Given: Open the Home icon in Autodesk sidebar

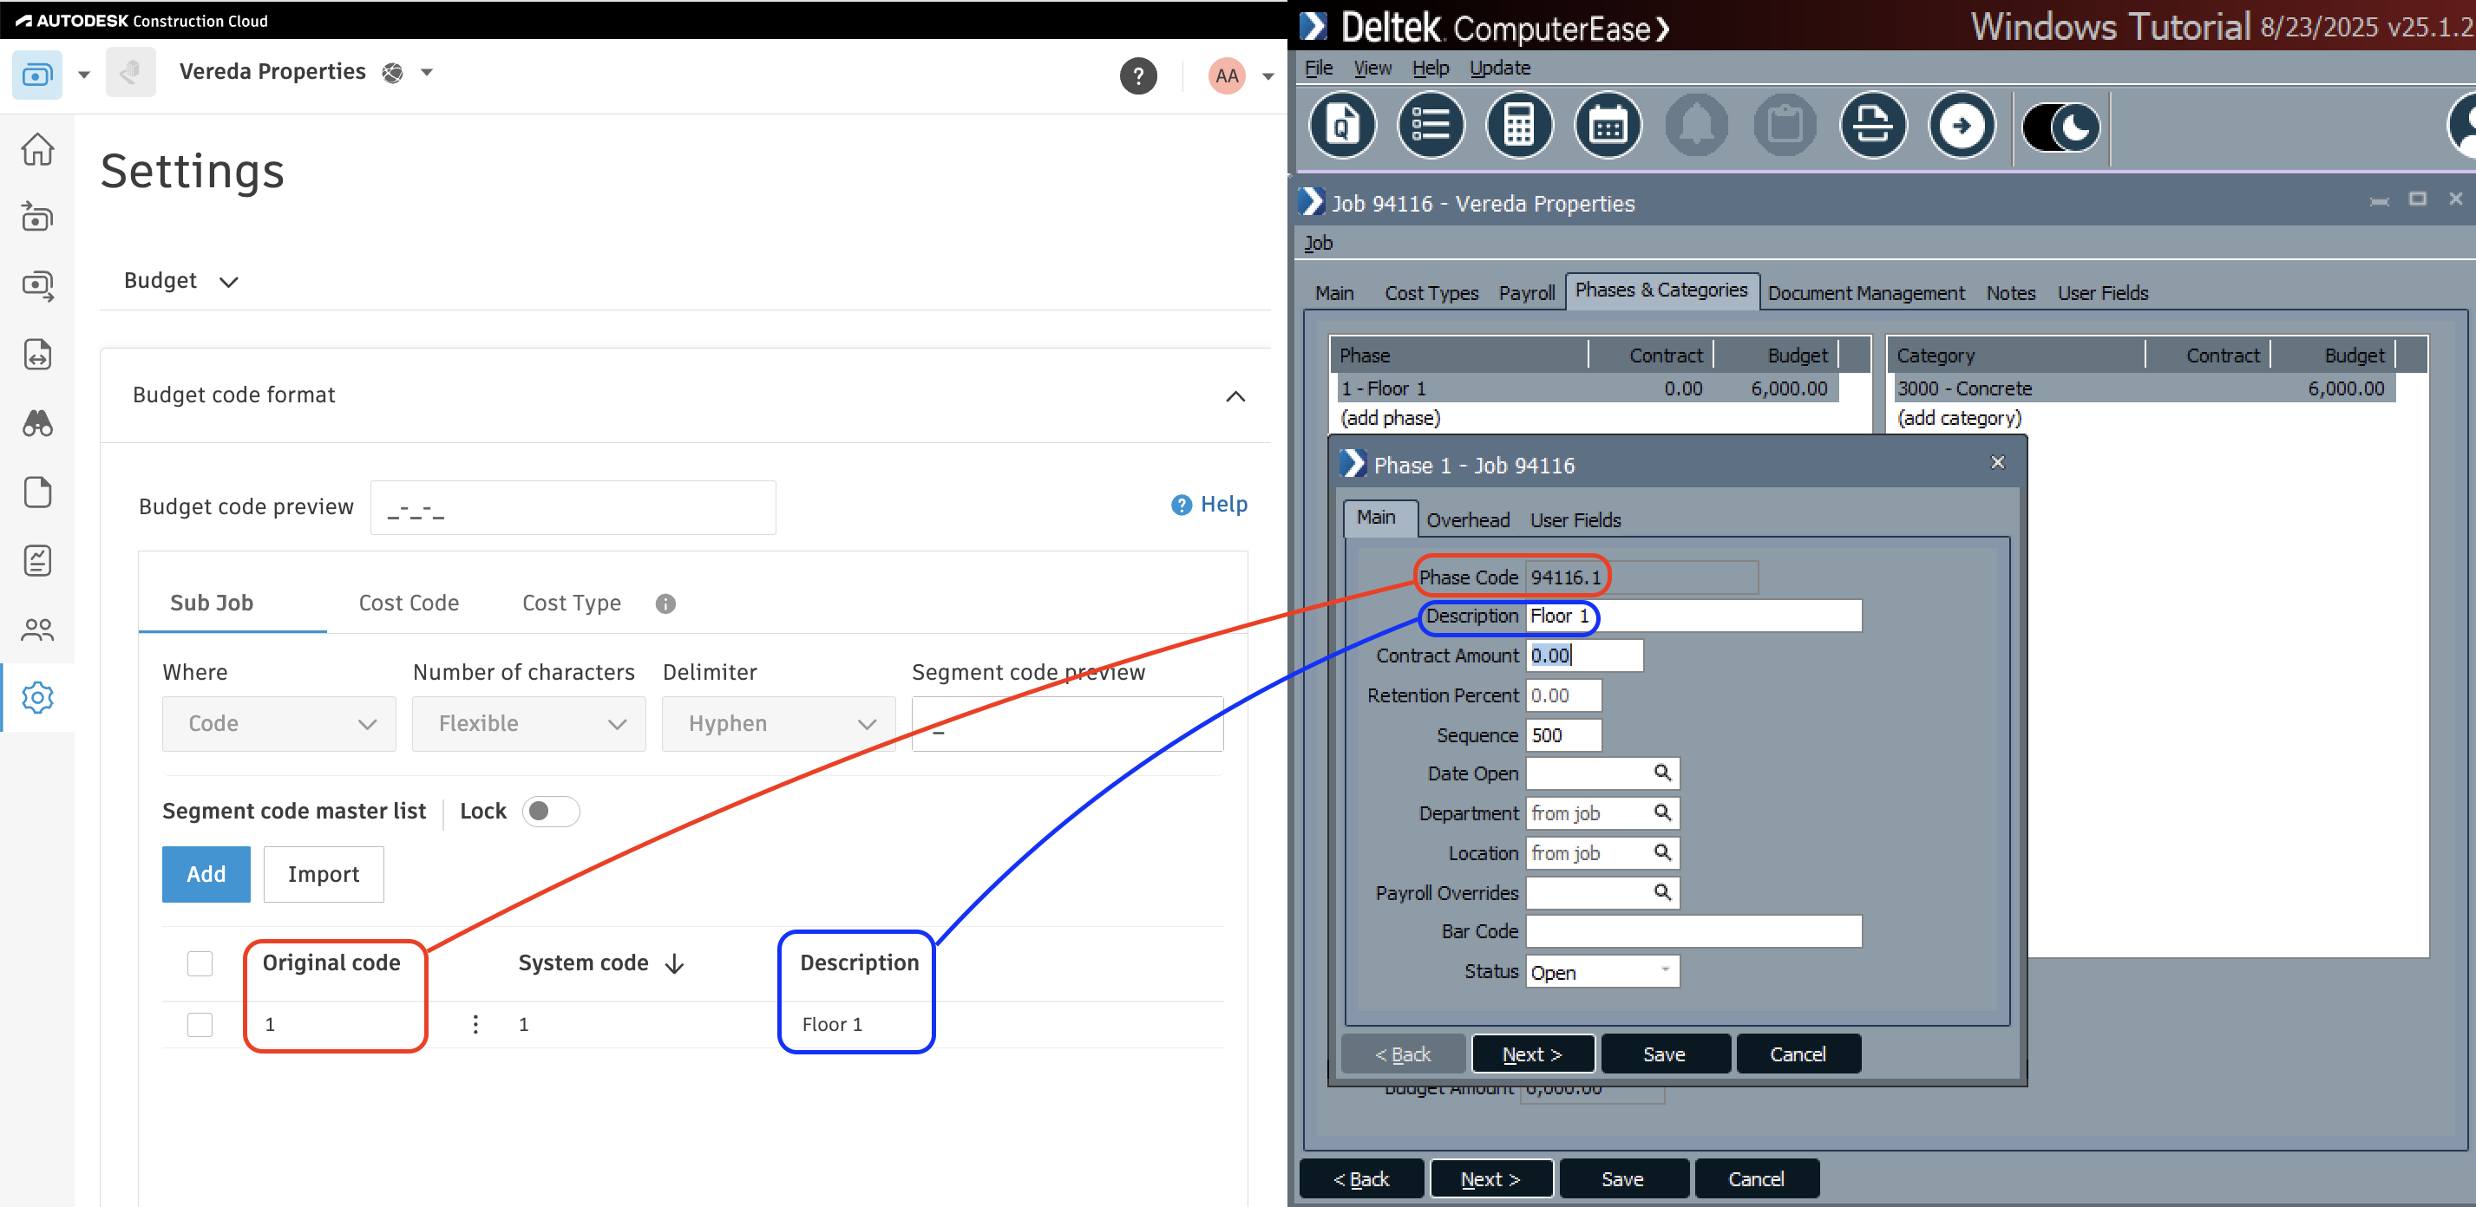Looking at the screenshot, I should (x=37, y=149).
